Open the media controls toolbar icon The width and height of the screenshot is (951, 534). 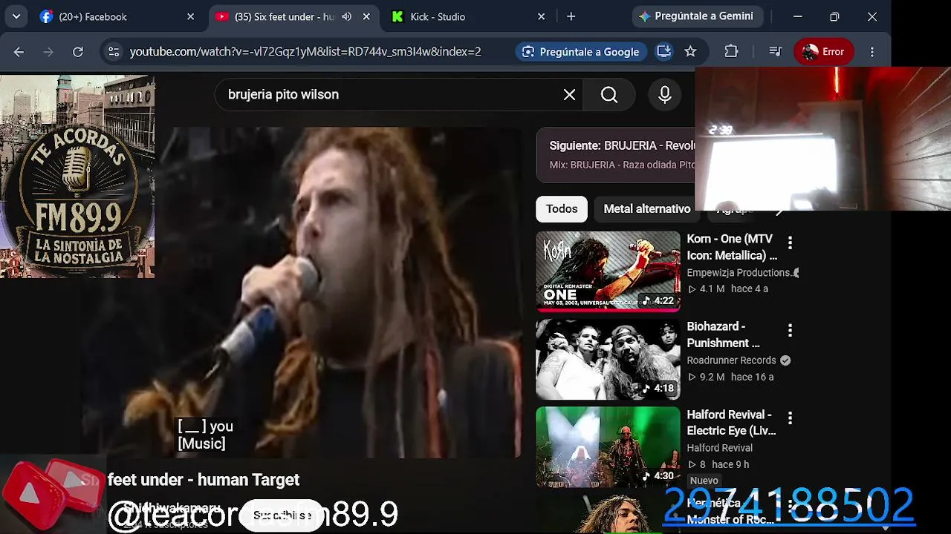click(775, 51)
